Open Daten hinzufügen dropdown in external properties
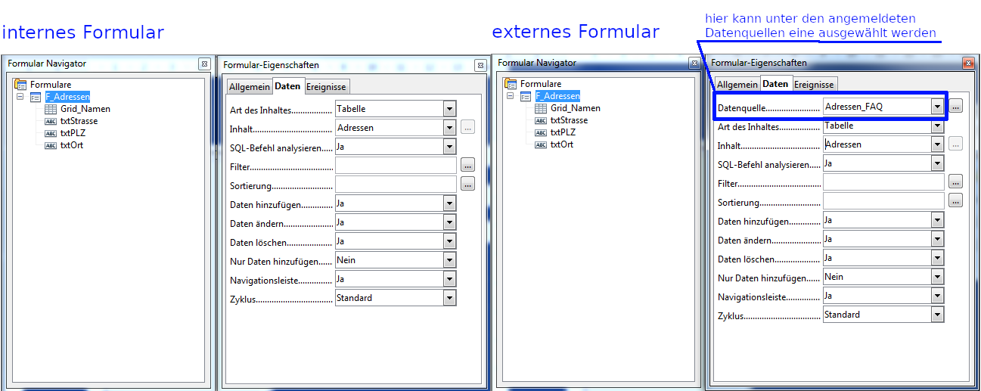The width and height of the screenshot is (981, 391). point(938,220)
